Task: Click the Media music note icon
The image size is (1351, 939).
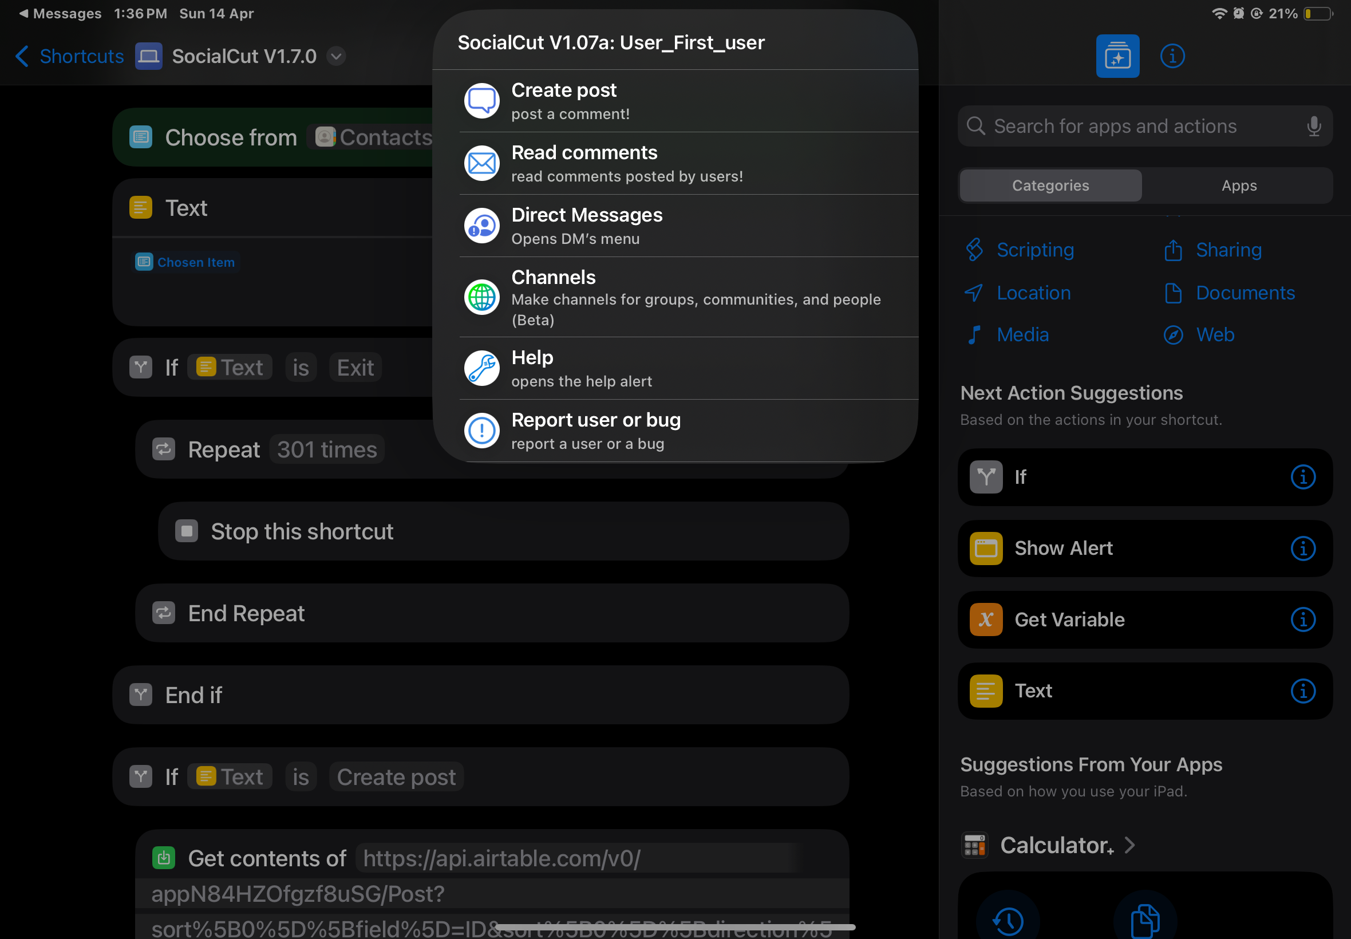Action: (x=974, y=335)
